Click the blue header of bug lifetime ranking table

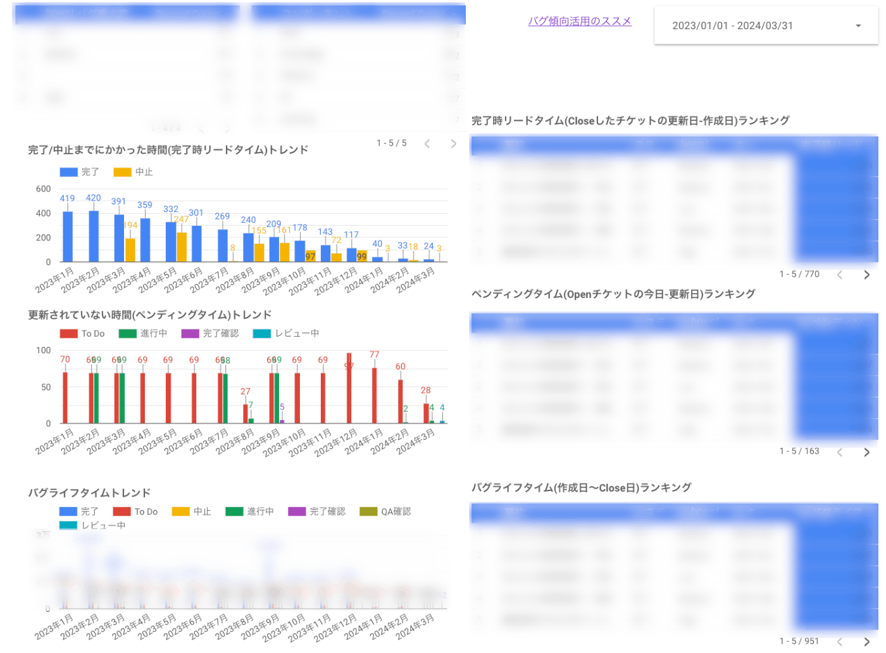[674, 513]
